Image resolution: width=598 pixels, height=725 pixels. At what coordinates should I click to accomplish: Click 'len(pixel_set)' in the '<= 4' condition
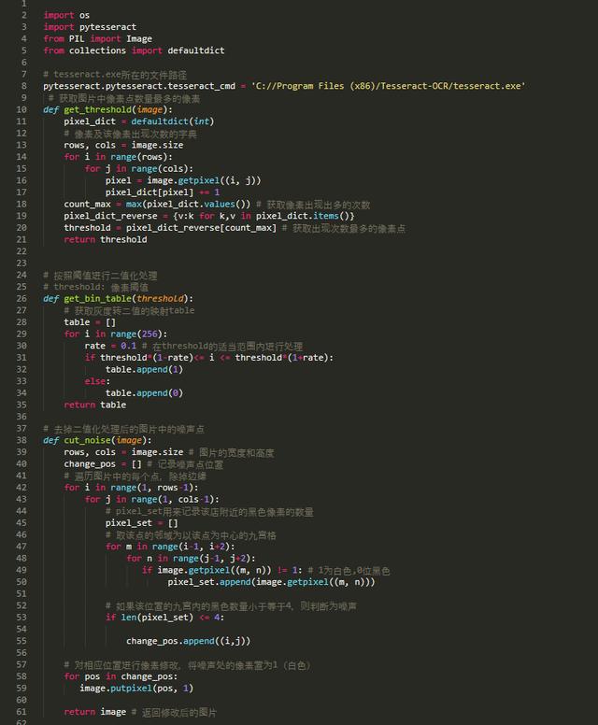[157, 618]
